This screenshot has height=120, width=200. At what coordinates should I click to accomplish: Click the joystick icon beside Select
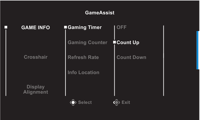73,103
